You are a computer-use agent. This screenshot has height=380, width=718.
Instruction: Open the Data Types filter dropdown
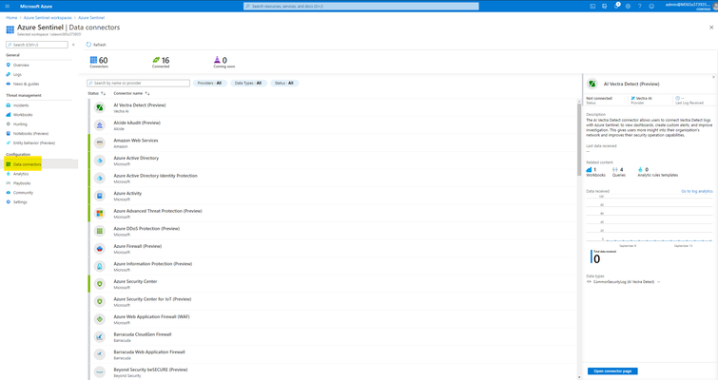247,84
